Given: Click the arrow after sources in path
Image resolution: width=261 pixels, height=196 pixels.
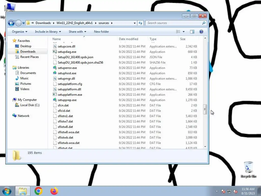Looking at the screenshot, I should tap(112, 23).
